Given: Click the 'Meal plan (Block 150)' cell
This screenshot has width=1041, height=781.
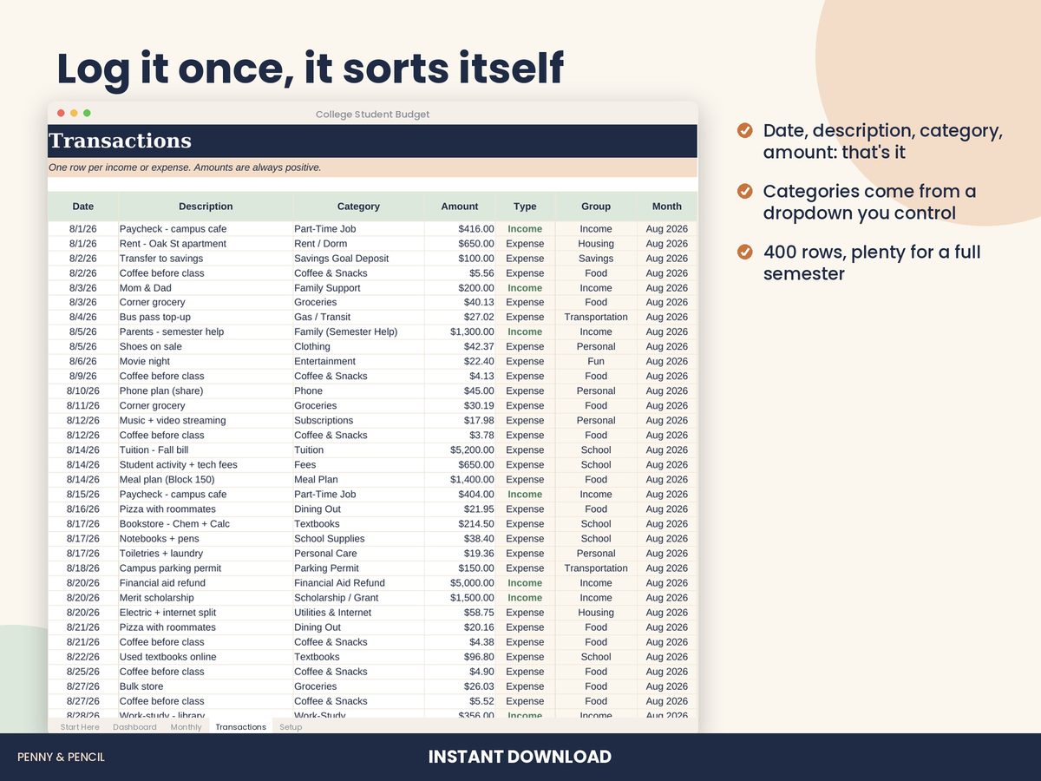Looking at the screenshot, I should click(206, 480).
